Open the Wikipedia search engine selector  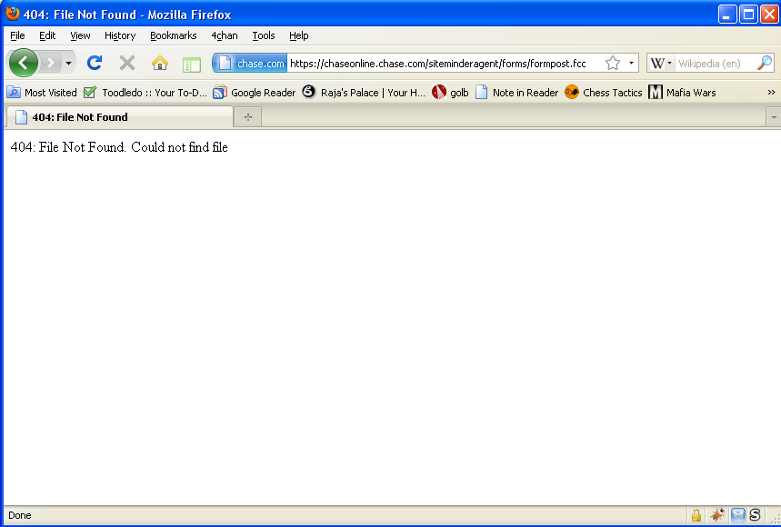coord(661,63)
